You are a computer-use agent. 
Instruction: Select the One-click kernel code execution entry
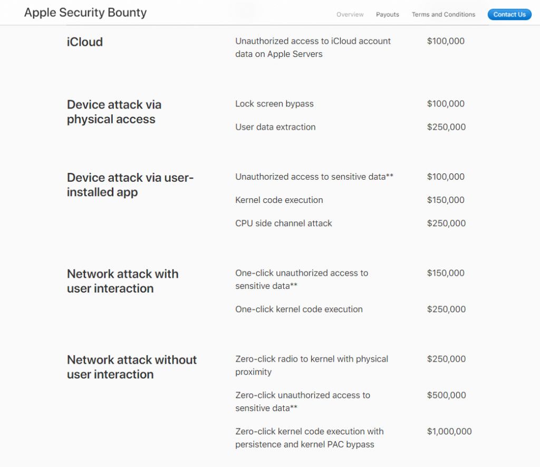coord(298,309)
